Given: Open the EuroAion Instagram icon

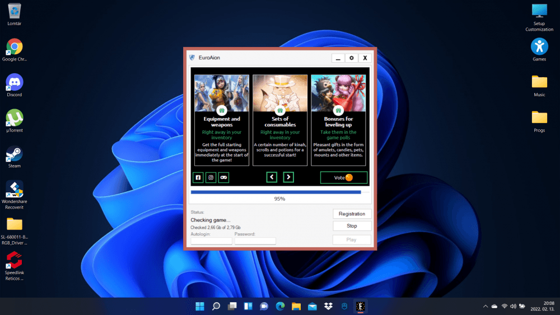Looking at the screenshot, I should click(x=211, y=177).
